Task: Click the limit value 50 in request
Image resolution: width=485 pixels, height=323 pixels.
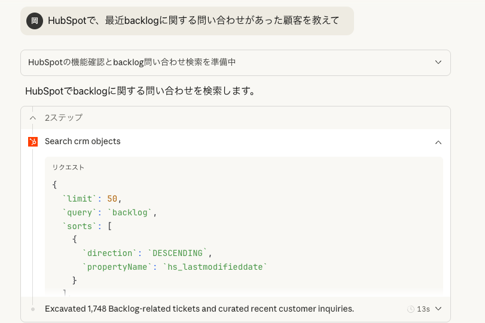Action: [x=112, y=199]
